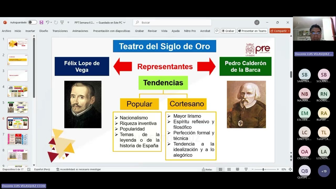Click the PowerPoint app logo icon
The image size is (336, 189).
[x=5, y=23]
